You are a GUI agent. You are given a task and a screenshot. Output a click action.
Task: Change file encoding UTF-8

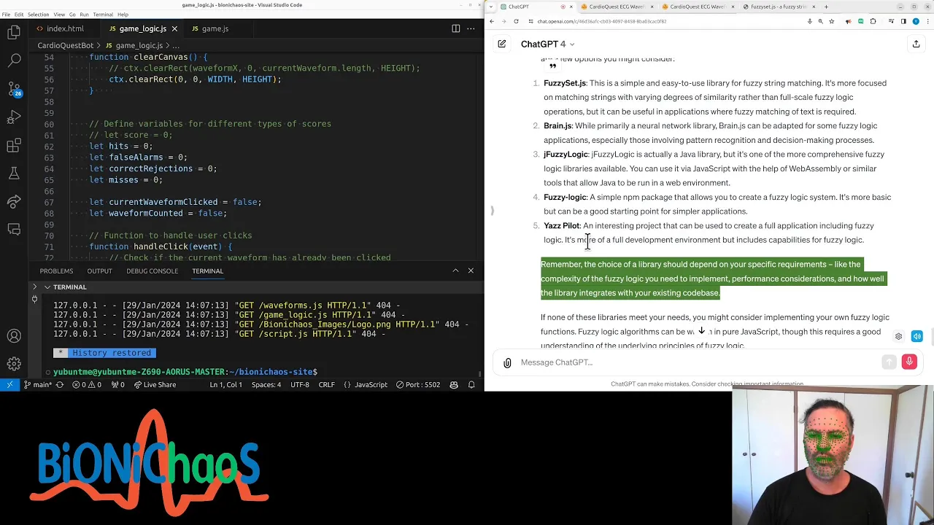coord(300,384)
